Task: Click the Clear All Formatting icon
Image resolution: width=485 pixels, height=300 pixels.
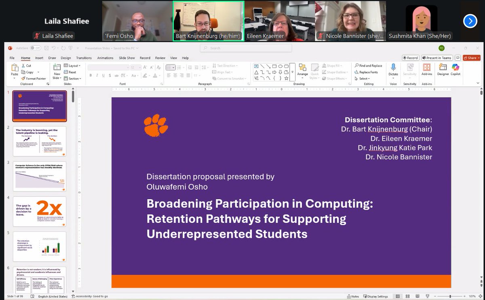Action: 159,67
